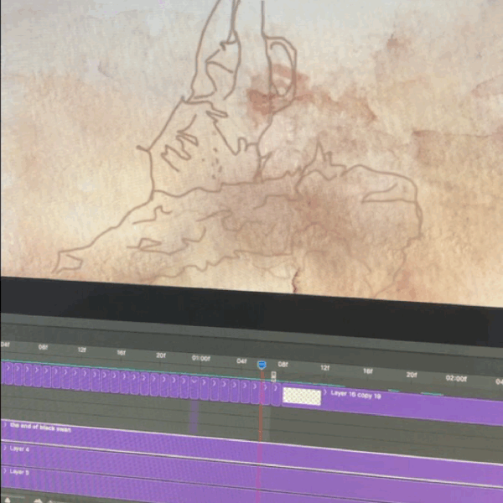
Task: Click the 'Layer 4' clip label
Action: pos(19,449)
